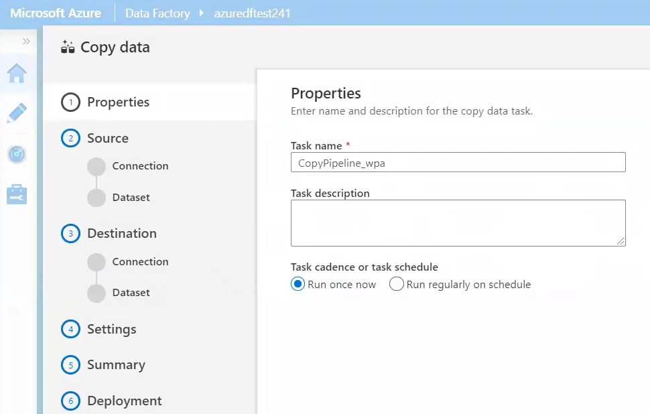Viewport: 650px width, 414px height.
Task: Click the Task description text area
Action: 458,223
